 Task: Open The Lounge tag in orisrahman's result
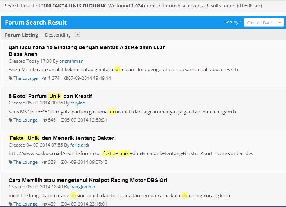click(26, 78)
